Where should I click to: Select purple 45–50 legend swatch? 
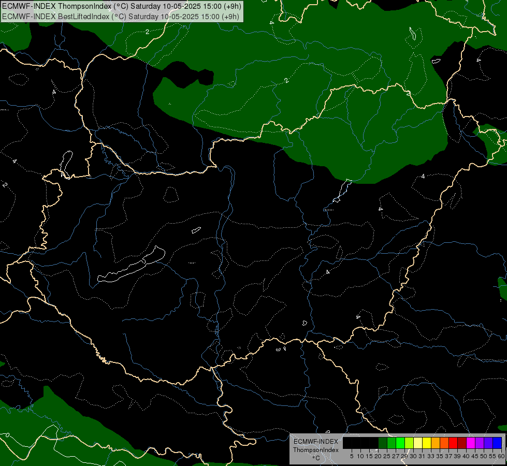coord(480,443)
